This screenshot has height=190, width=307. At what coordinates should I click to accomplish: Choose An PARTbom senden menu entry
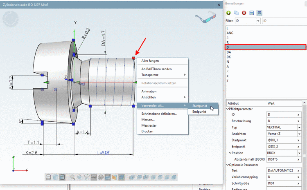(x=163, y=69)
